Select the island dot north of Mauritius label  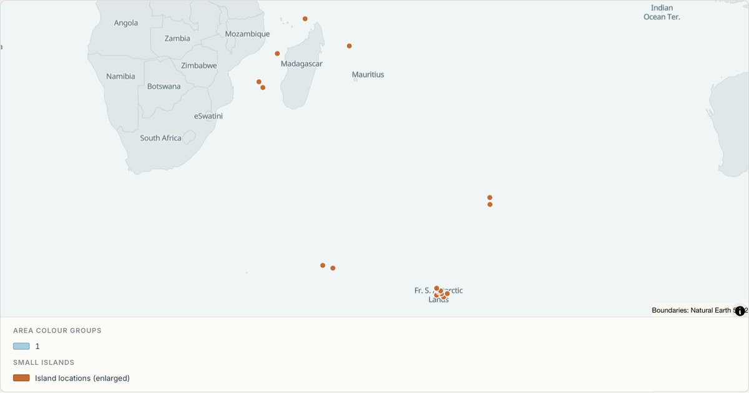coord(349,46)
